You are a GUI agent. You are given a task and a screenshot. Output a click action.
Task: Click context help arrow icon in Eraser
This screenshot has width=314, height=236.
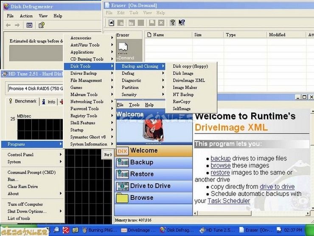coord(182,23)
